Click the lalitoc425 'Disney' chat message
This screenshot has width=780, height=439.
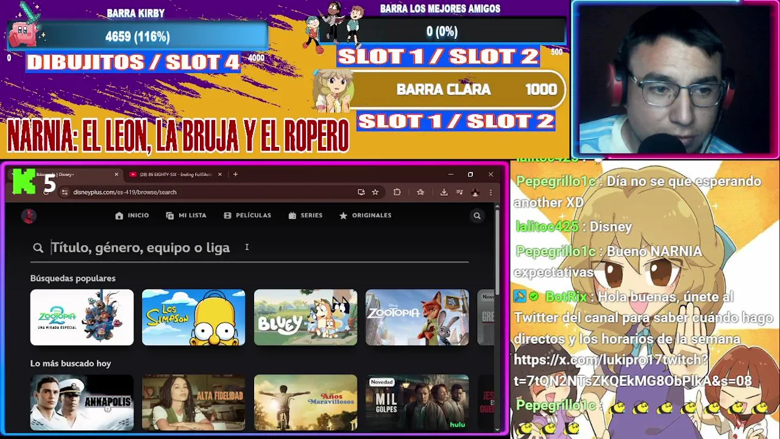pyautogui.click(x=573, y=227)
